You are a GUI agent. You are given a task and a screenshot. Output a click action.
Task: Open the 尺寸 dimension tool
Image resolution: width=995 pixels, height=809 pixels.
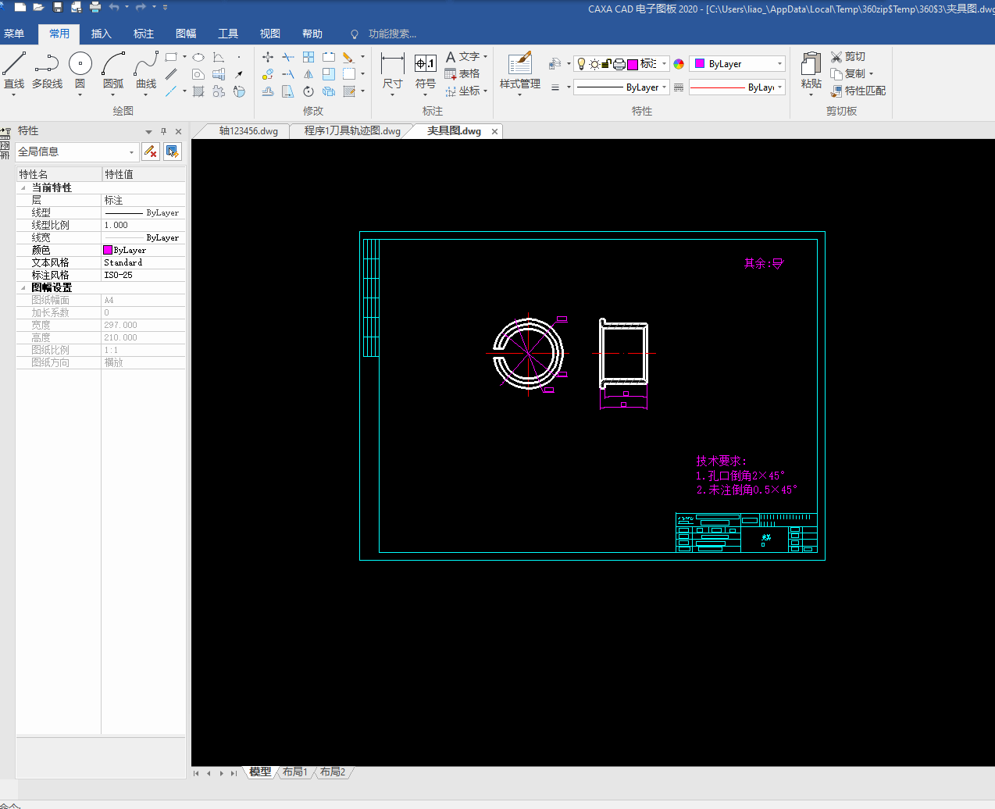392,72
